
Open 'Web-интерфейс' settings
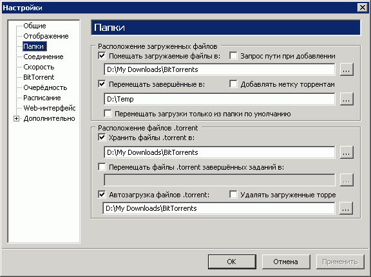(x=50, y=108)
